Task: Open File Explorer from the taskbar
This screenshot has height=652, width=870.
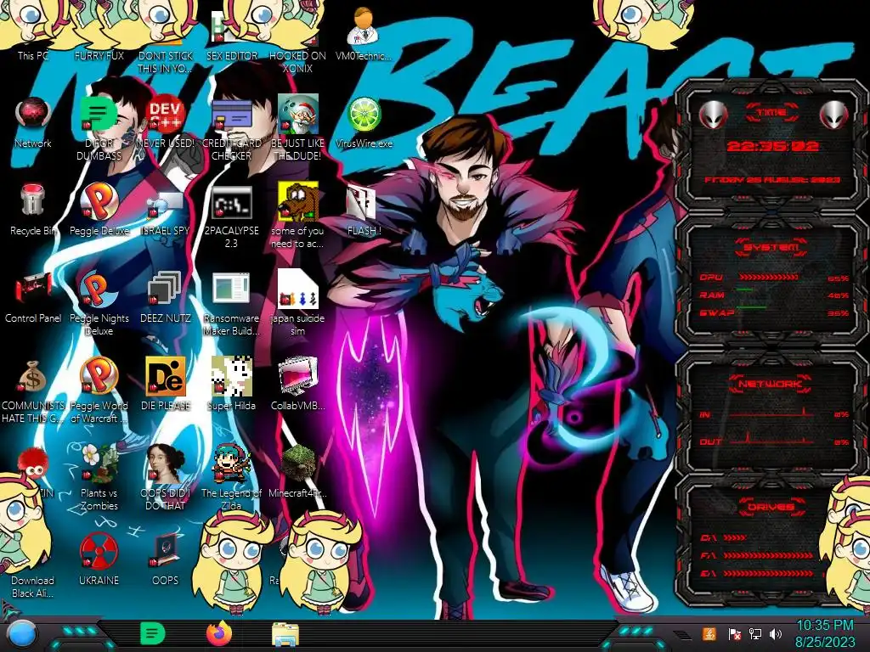Action: [285, 634]
